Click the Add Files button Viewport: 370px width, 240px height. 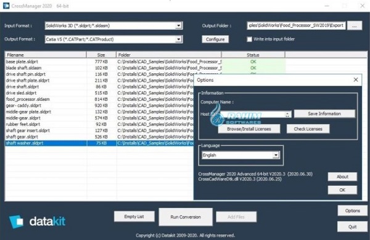tap(236, 217)
